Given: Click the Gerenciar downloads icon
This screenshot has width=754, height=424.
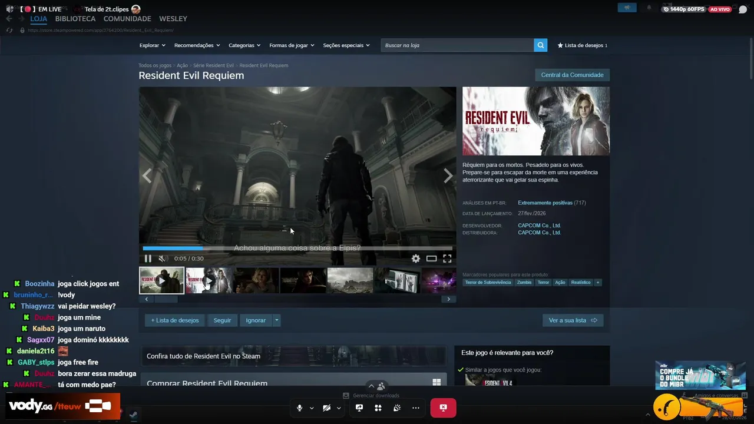Looking at the screenshot, I should coord(346,396).
